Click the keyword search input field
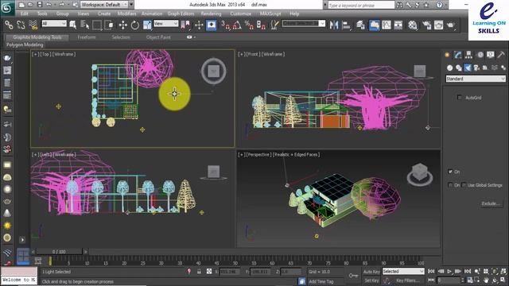 pos(360,5)
